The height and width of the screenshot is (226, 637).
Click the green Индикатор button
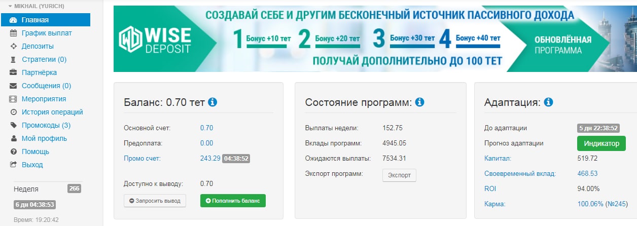(601, 143)
